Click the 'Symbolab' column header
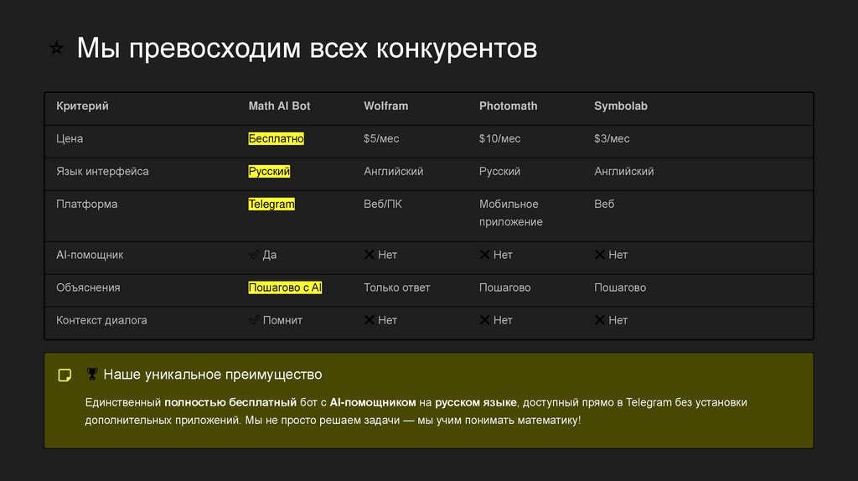The height and width of the screenshot is (481, 858). click(x=621, y=106)
